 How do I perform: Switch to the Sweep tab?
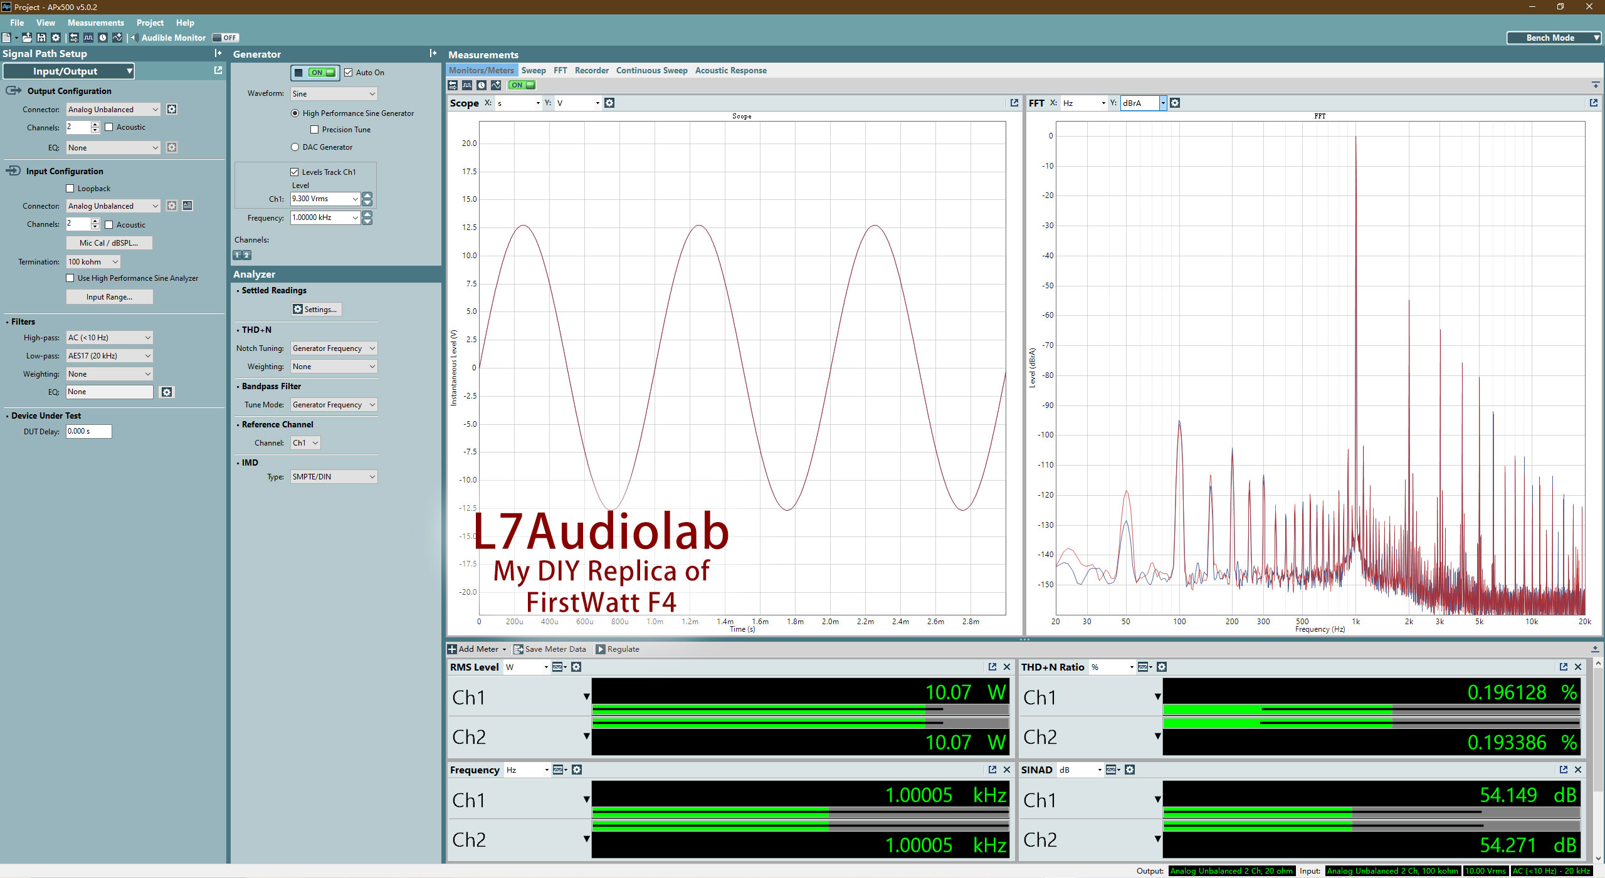[x=534, y=71]
